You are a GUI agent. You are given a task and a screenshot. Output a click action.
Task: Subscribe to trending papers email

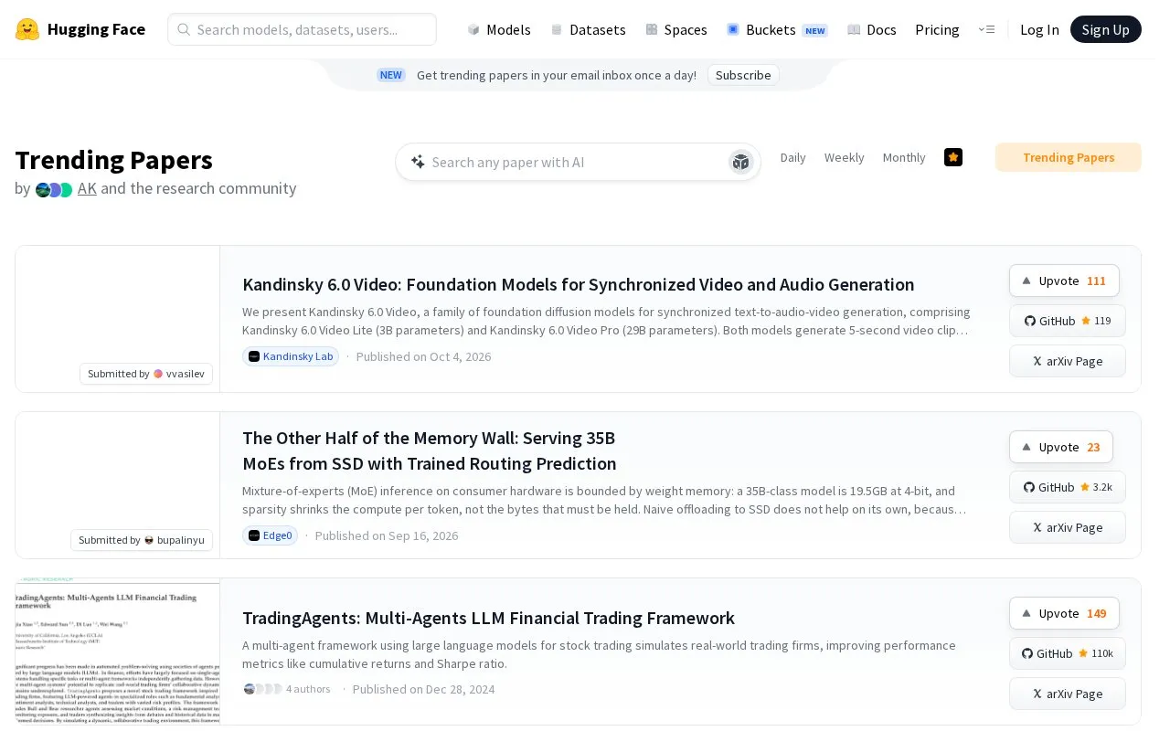coord(743,75)
